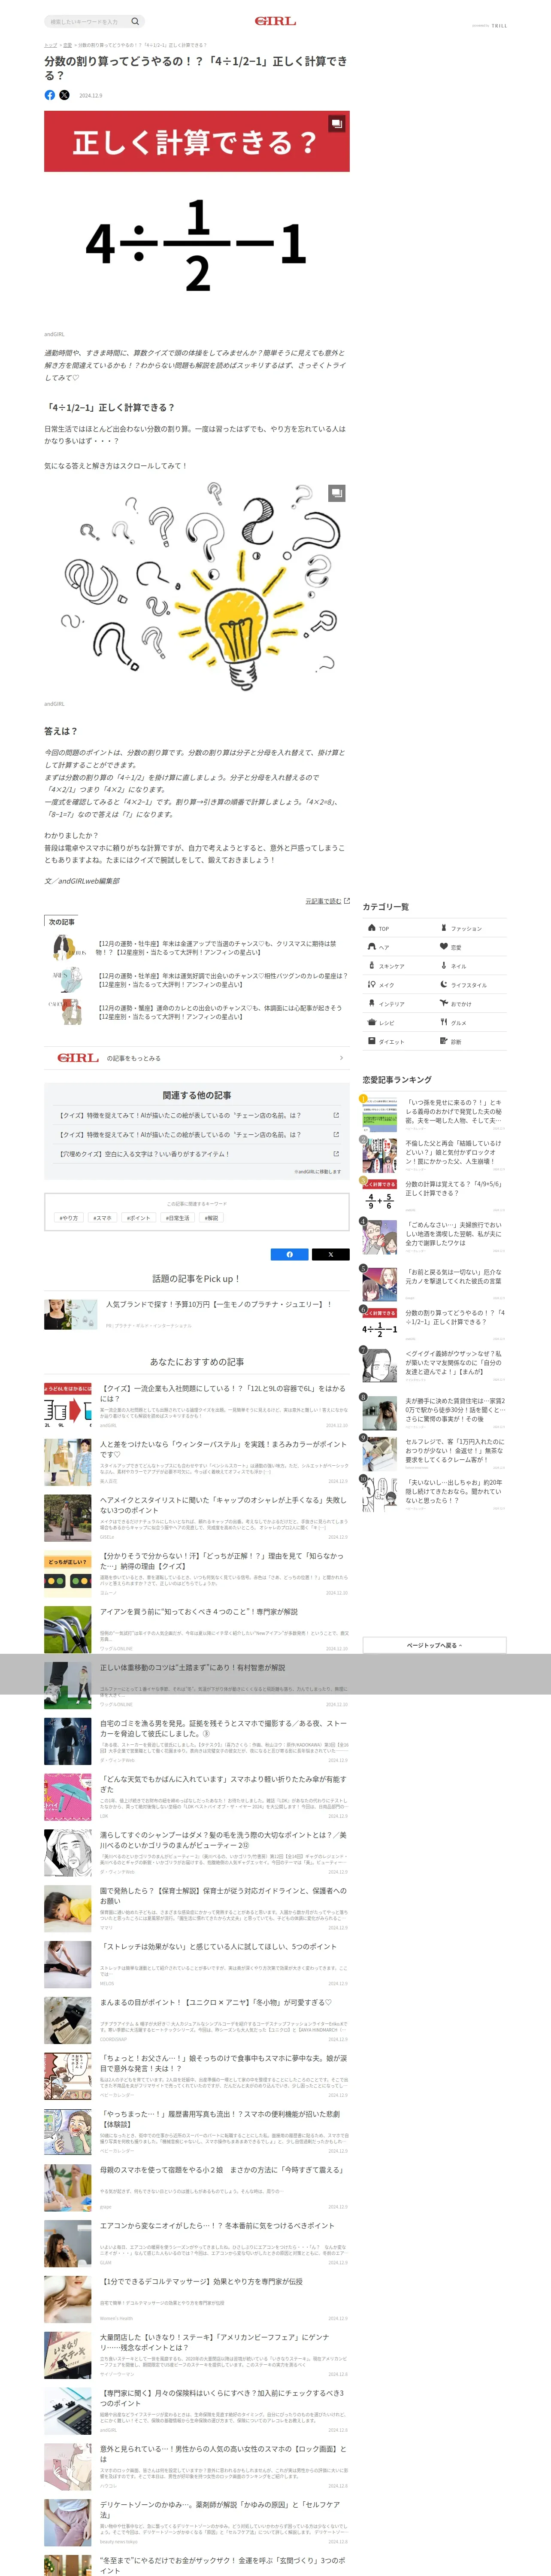Select the #やり方 keyword tag
The image size is (551, 2576).
tap(69, 1218)
